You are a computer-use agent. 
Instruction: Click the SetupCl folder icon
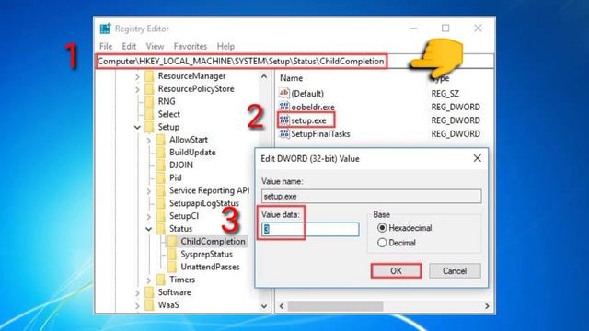[x=161, y=216]
